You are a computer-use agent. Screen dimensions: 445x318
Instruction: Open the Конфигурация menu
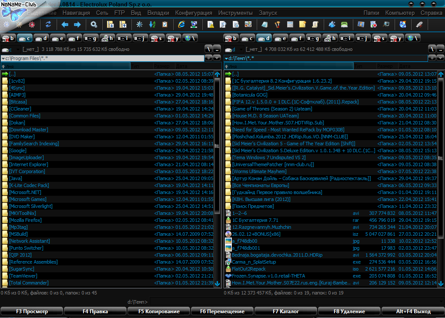[194, 13]
